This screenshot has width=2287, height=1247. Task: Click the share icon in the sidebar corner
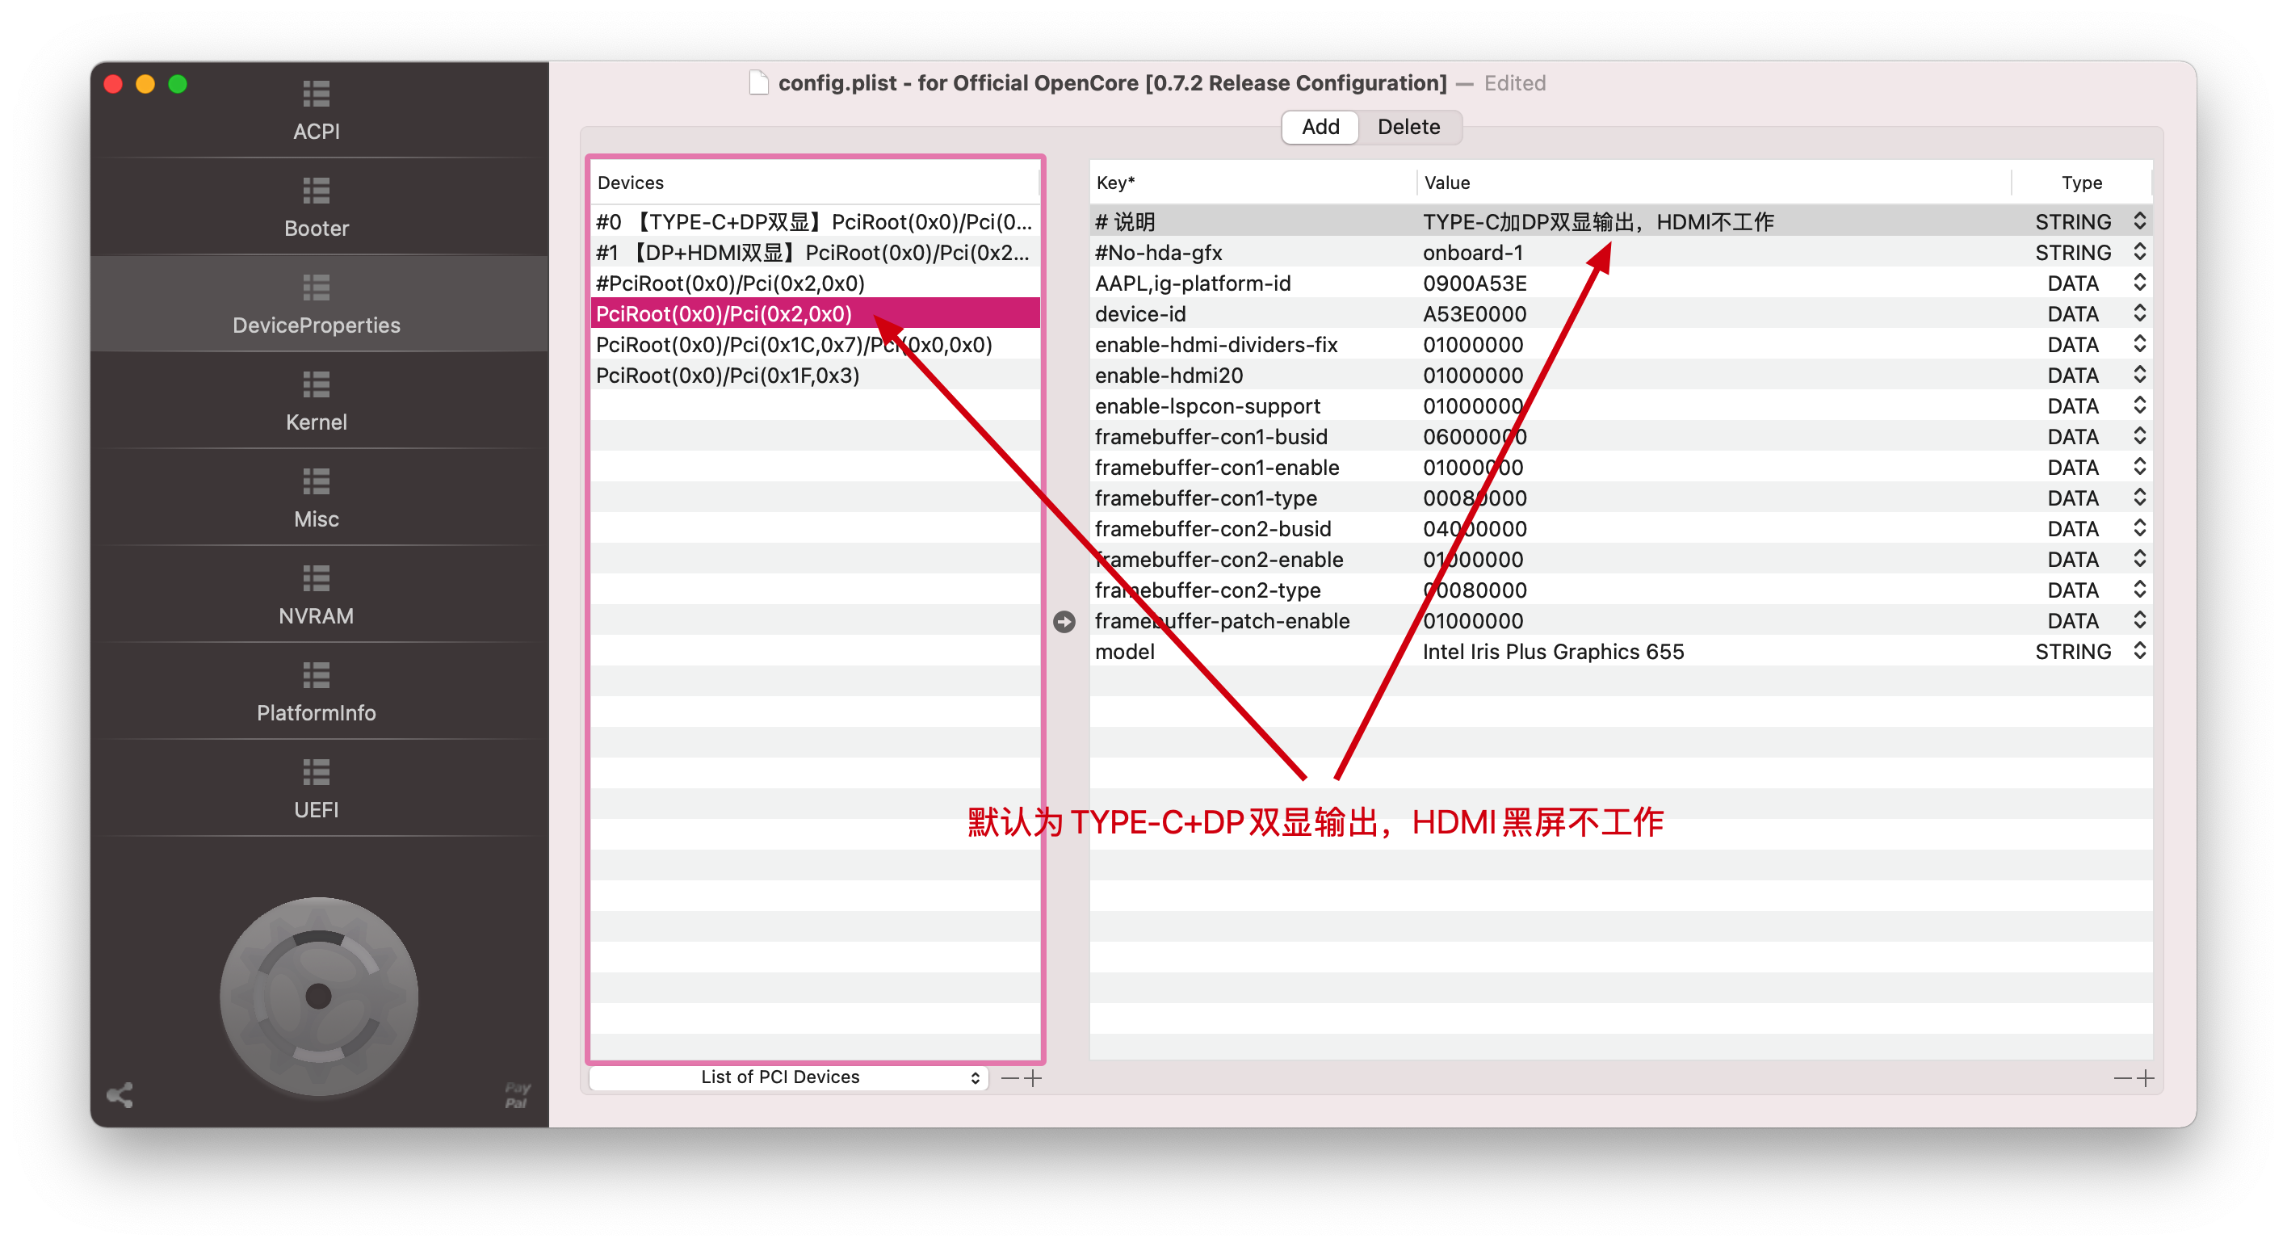point(120,1094)
